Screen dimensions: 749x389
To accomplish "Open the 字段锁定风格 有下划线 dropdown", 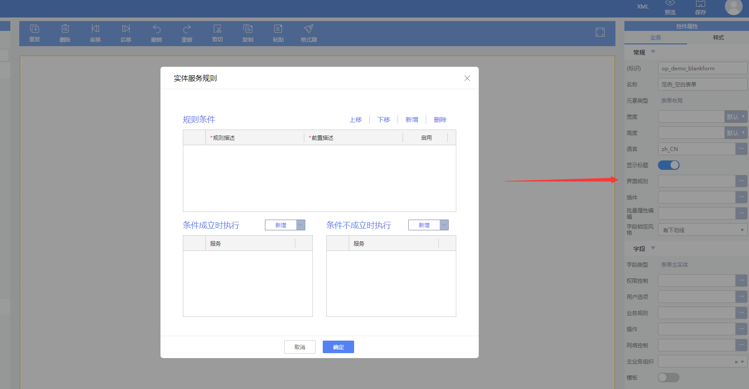I will pyautogui.click(x=703, y=230).
